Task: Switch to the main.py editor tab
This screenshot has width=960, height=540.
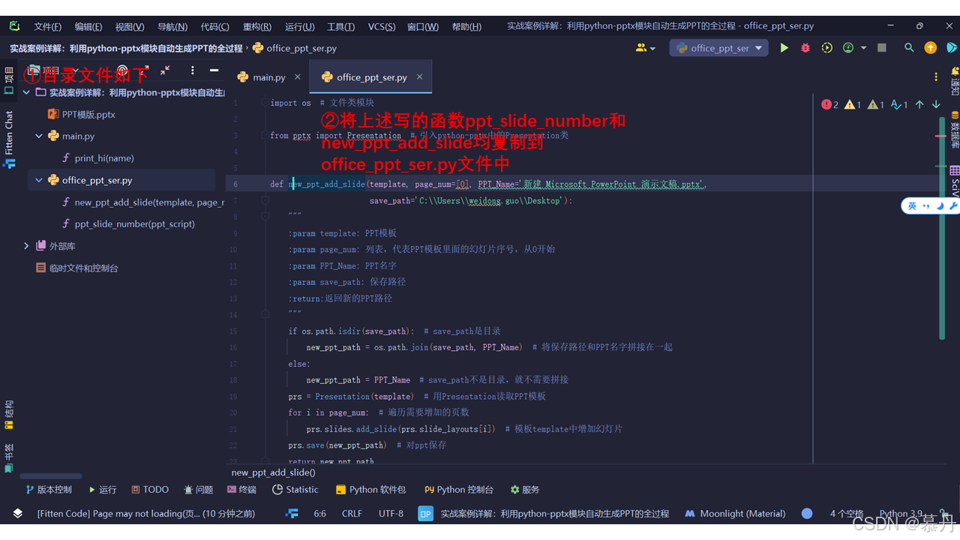Action: 262,77
